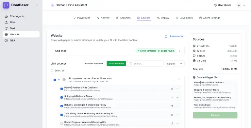Click crawled page Tent Sizing Guide

point(215,106)
